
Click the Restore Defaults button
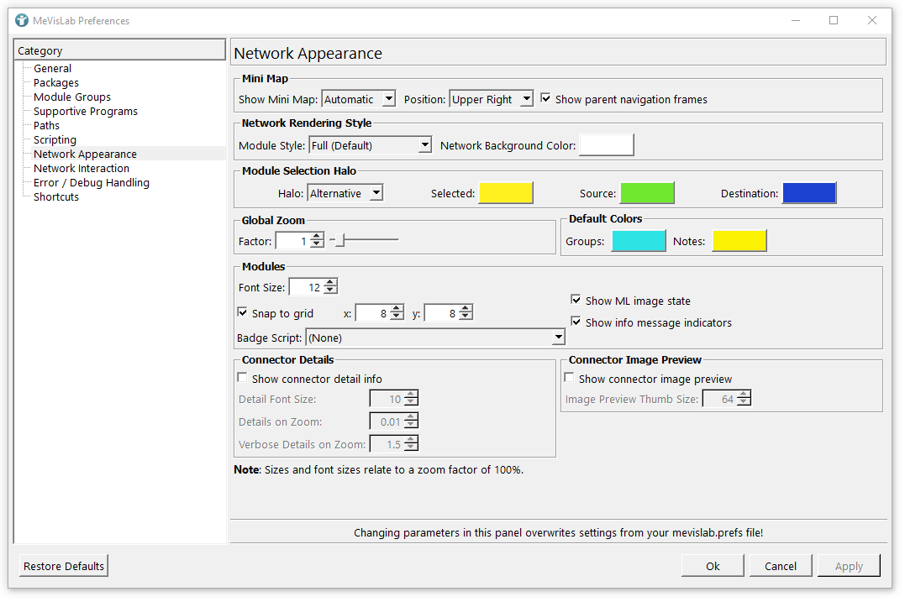tap(64, 566)
